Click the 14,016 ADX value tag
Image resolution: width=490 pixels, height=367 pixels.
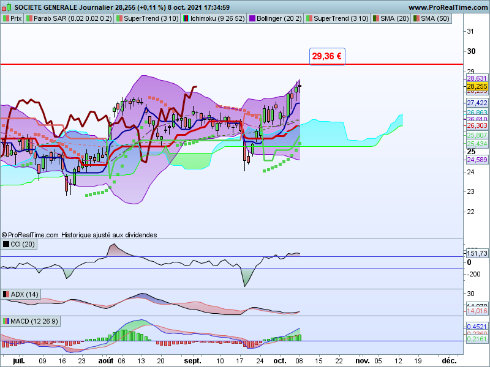(x=477, y=311)
